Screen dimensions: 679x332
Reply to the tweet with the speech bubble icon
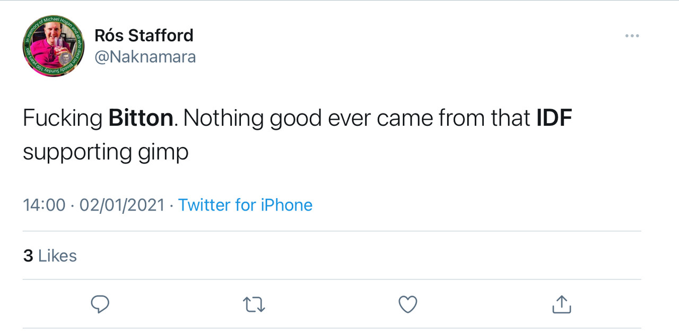coord(100,304)
